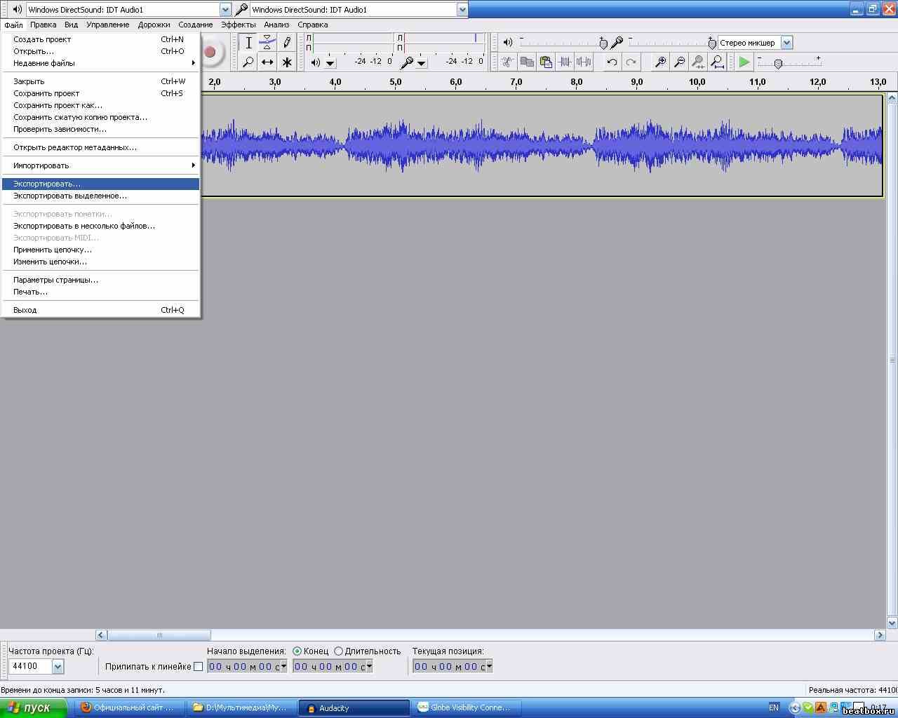Select the 'Длительность' radio button
This screenshot has height=718, width=898.
pyautogui.click(x=339, y=651)
